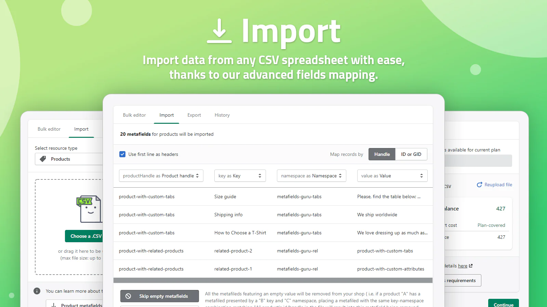The height and width of the screenshot is (307, 547).
Task: Click the grey horizontal scrollbar under the table
Action: (x=273, y=280)
